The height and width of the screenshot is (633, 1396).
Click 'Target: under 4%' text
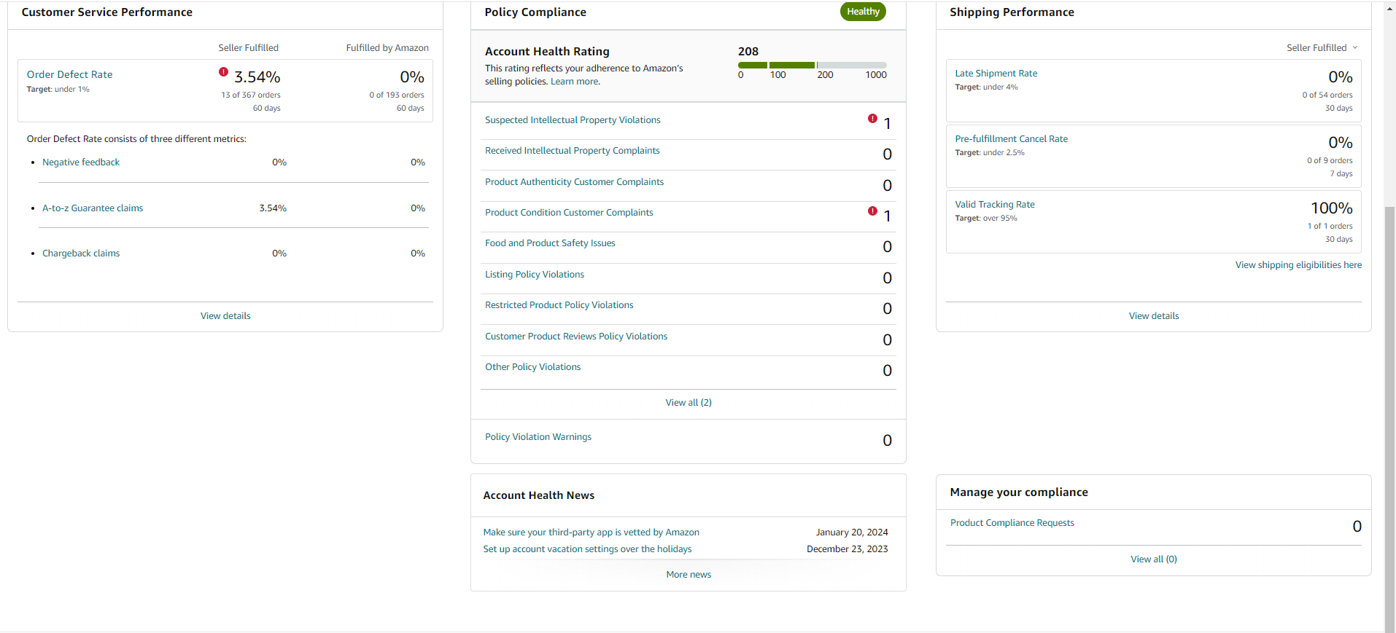click(986, 87)
